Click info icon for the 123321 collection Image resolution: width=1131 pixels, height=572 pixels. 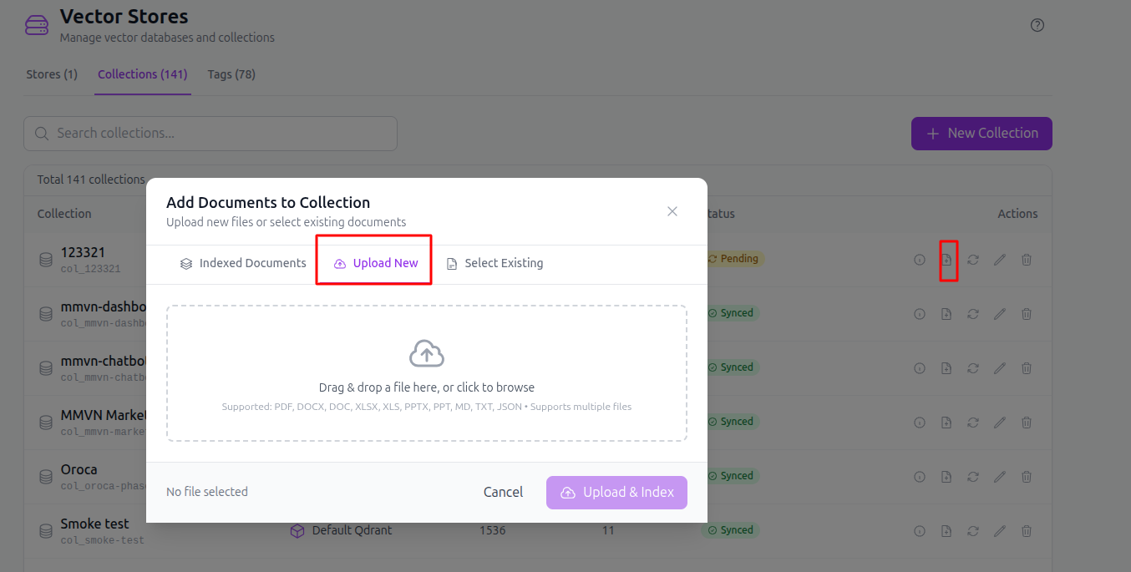[920, 260]
